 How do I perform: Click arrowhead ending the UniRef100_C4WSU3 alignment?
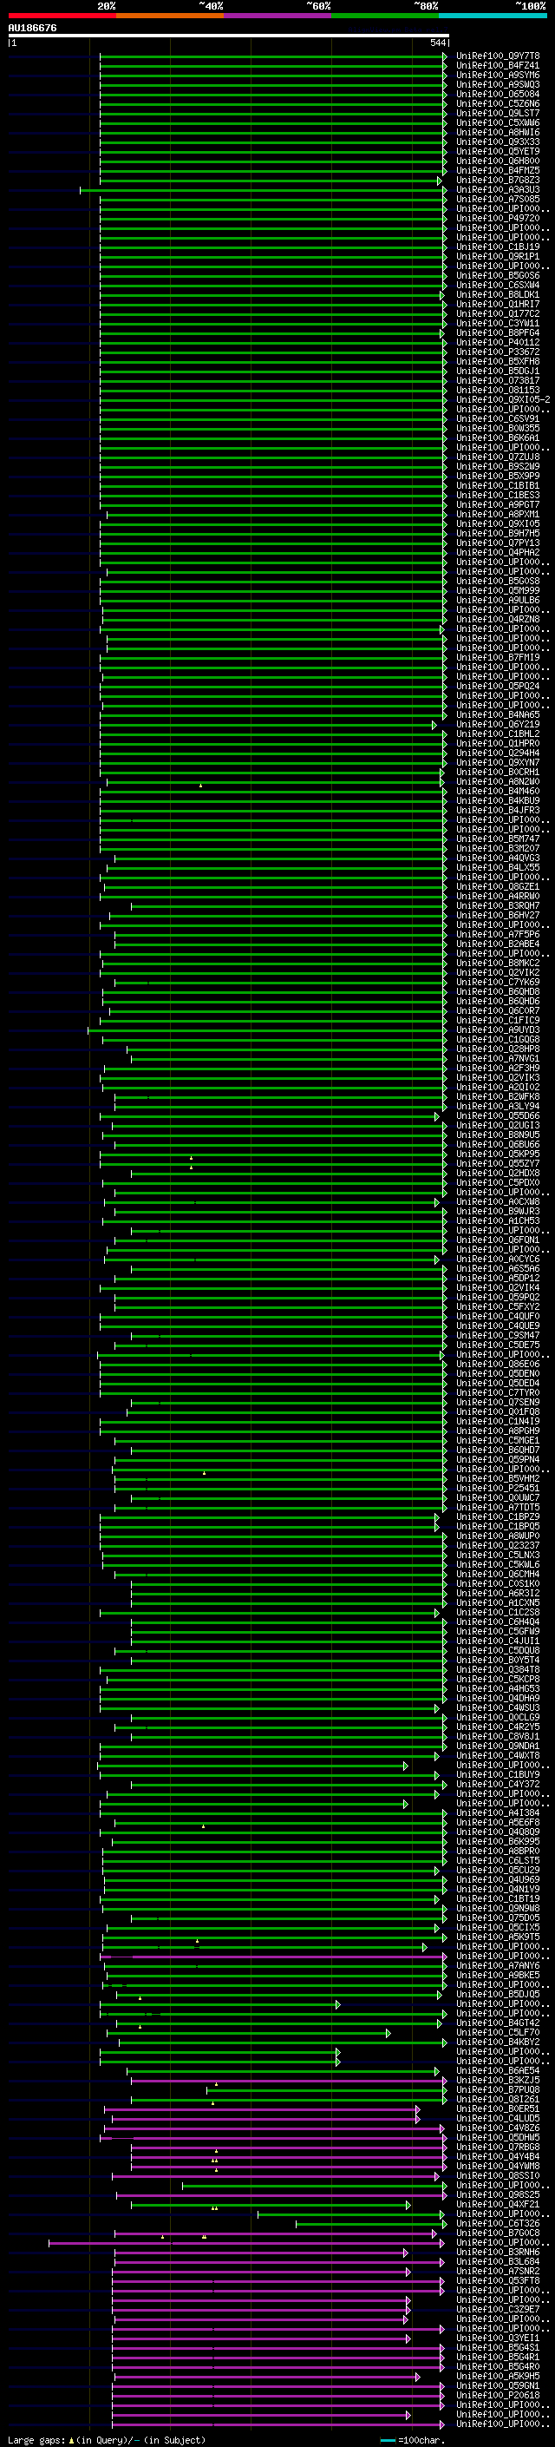[437, 1709]
